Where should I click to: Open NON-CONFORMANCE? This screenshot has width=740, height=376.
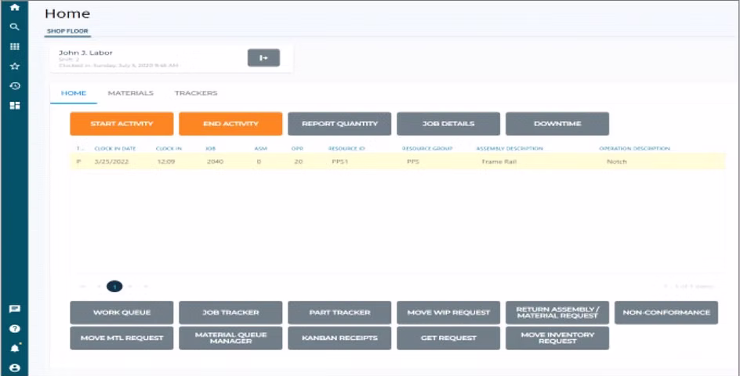pyautogui.click(x=666, y=313)
